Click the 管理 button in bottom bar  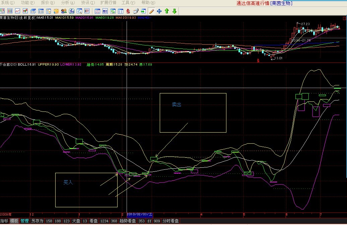coord(25,221)
